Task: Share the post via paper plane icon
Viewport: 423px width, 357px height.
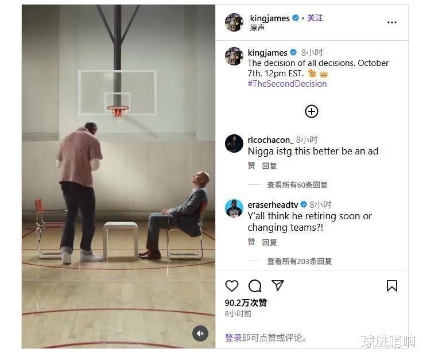Action: (x=278, y=285)
